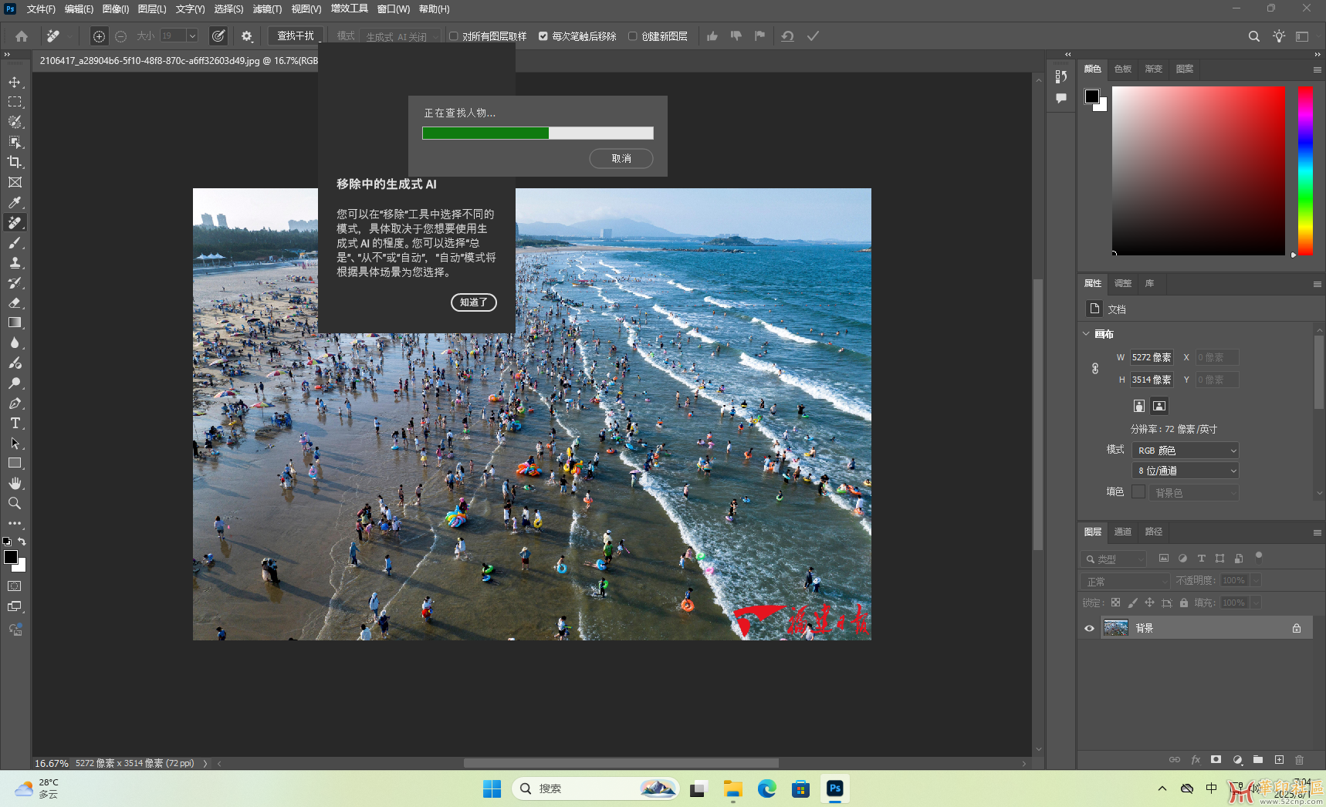The width and height of the screenshot is (1326, 807).
Task: Open the 增效工具 menu
Action: pos(350,9)
